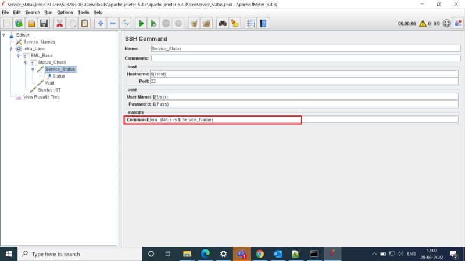Click the Stop test icon
The image size is (465, 261).
tap(166, 23)
